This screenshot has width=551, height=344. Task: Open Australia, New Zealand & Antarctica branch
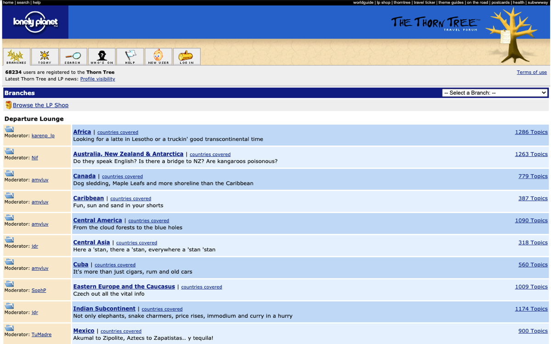(128, 154)
